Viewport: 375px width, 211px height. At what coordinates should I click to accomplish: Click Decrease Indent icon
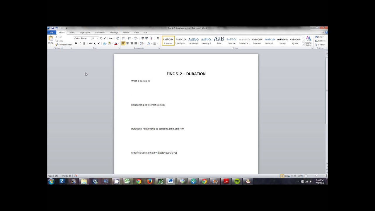tap(142, 38)
